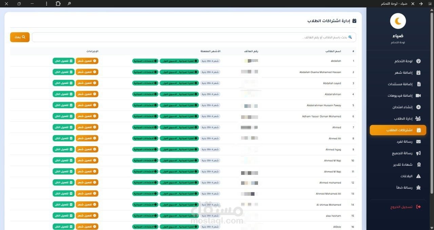Image resolution: width=434 pixels, height=230 pixels.
Task: Click the page vertical scrollbar
Action: point(432,101)
